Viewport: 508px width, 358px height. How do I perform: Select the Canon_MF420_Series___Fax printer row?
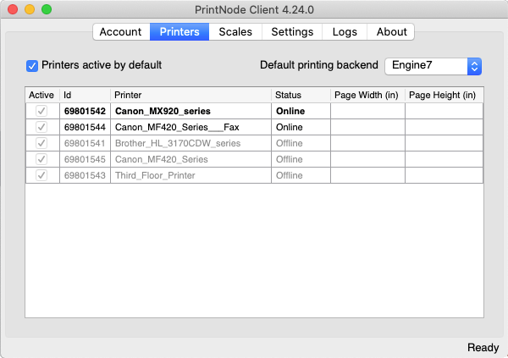(171, 127)
